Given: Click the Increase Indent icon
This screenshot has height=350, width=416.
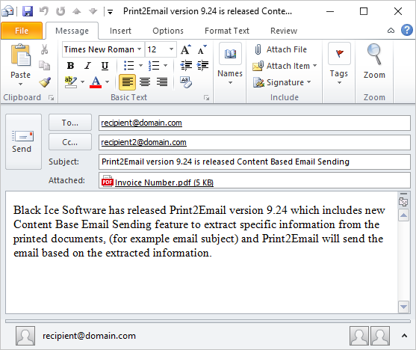Looking at the screenshot, I should coord(203,65).
